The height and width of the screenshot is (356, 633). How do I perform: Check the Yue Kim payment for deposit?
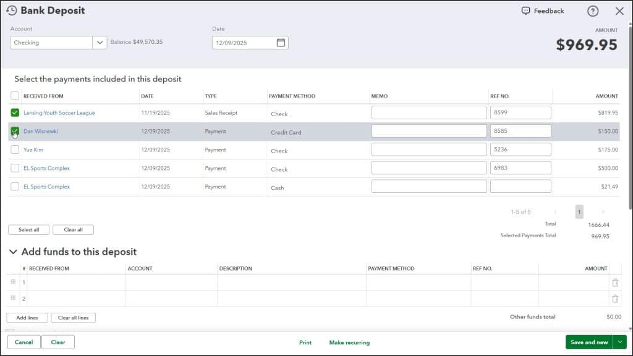[15, 150]
